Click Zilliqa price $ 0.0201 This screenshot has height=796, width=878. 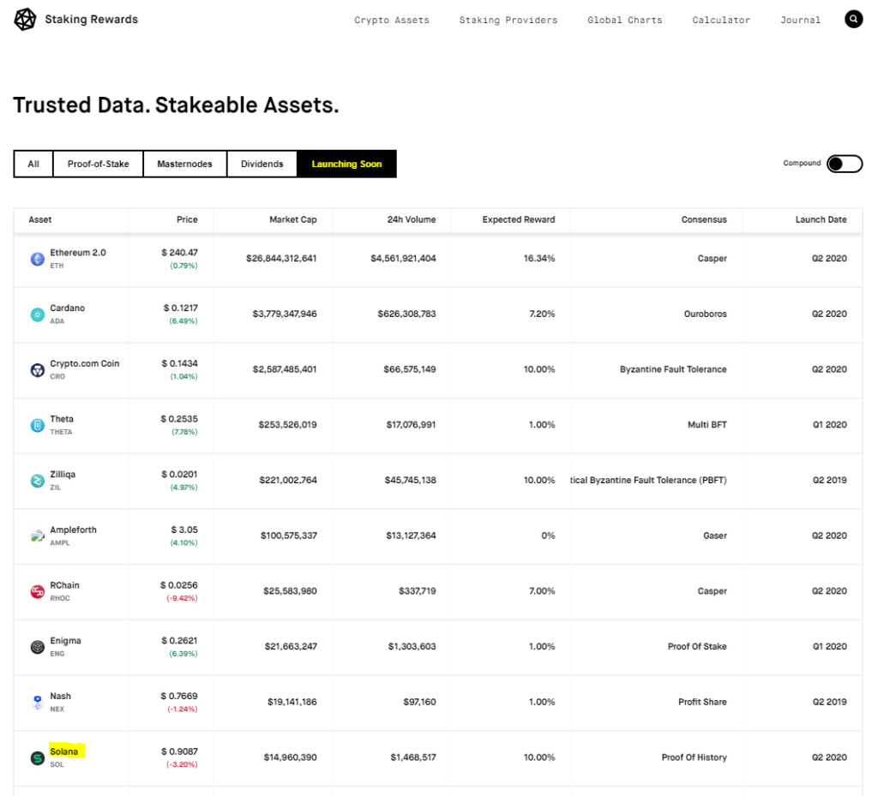[x=179, y=475]
